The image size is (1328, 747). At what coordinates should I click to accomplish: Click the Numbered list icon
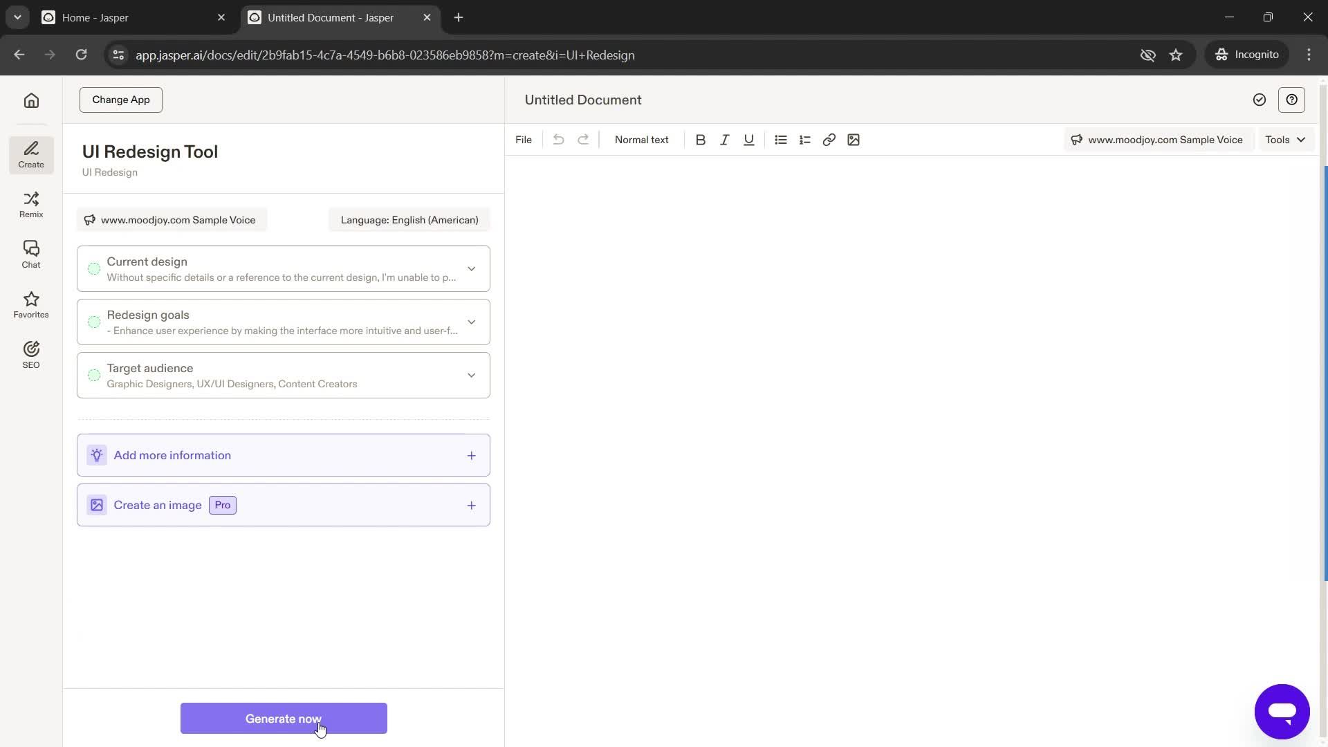click(804, 140)
